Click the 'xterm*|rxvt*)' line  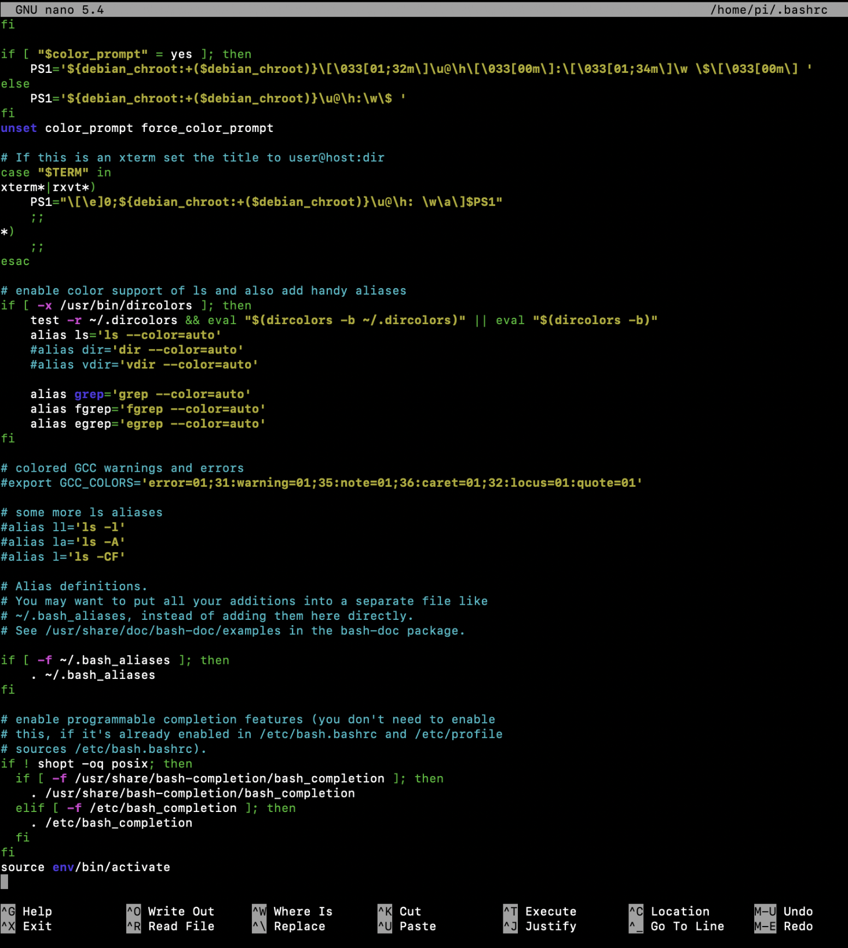[49, 187]
